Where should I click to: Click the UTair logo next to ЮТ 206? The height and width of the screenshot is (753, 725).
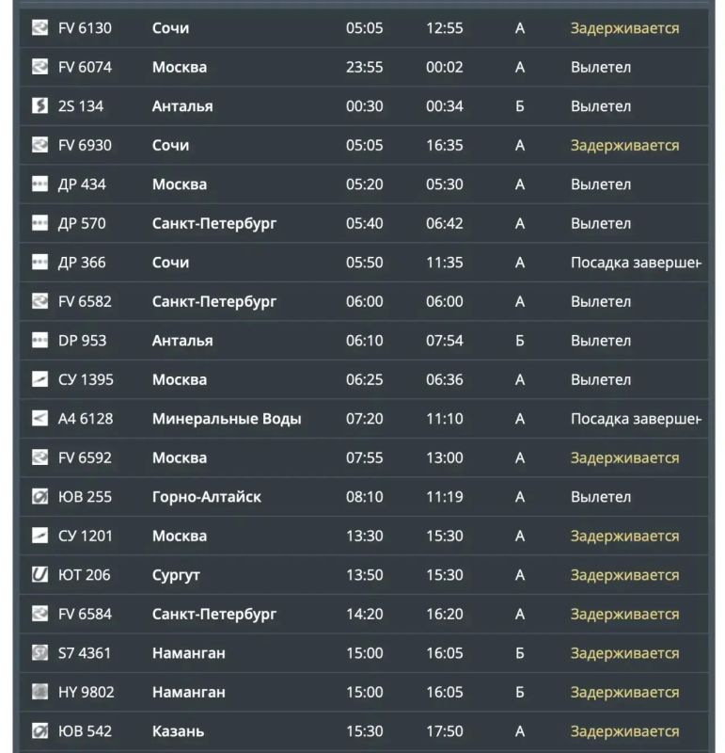click(39, 575)
